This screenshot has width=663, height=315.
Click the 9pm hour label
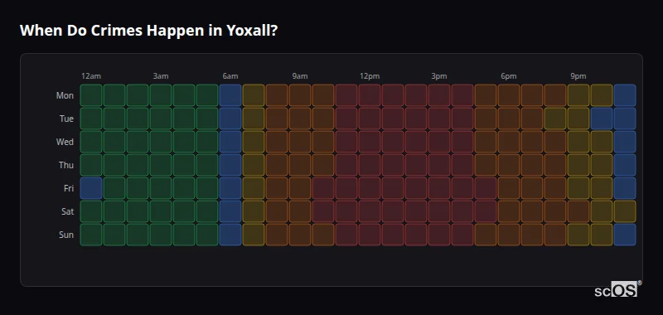[x=578, y=76]
